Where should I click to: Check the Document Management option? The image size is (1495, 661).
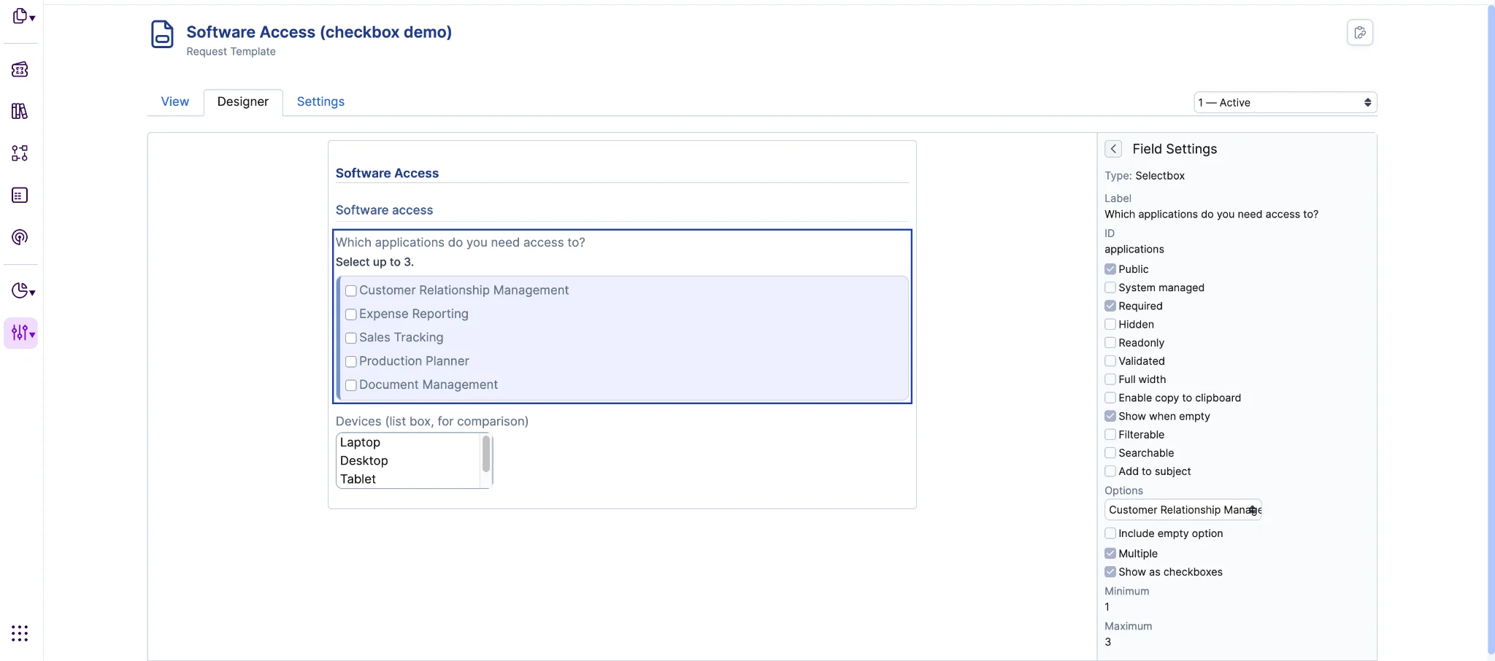(x=351, y=385)
